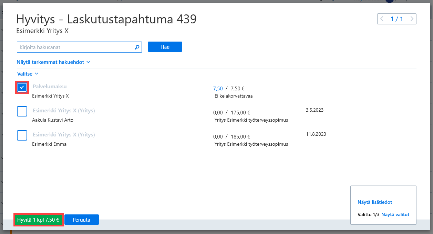The width and height of the screenshot is (433, 234).
Task: Select the Palvelumaksu row title
Action: [x=50, y=87]
